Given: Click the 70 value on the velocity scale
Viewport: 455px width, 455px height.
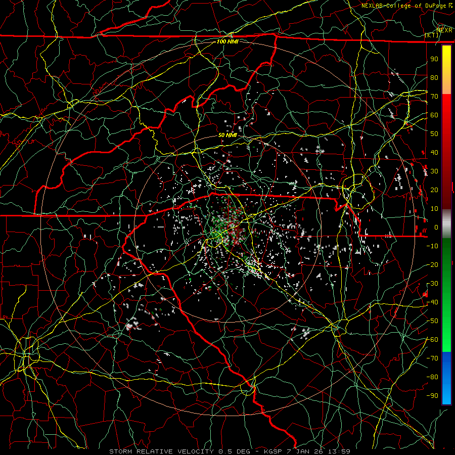Looking at the screenshot, I should 434,97.
